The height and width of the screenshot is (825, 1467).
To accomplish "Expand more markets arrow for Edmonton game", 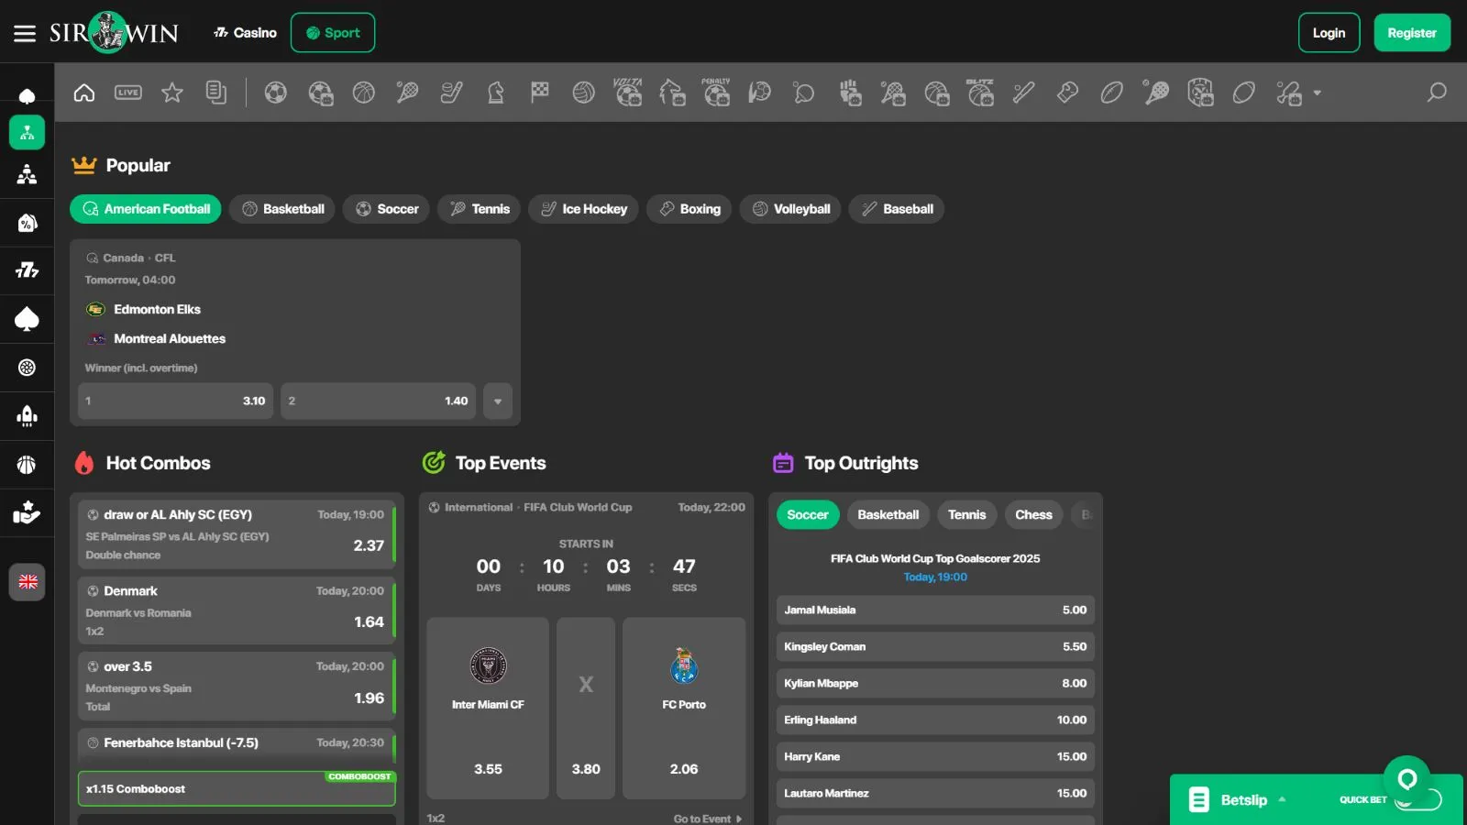I will coord(498,401).
